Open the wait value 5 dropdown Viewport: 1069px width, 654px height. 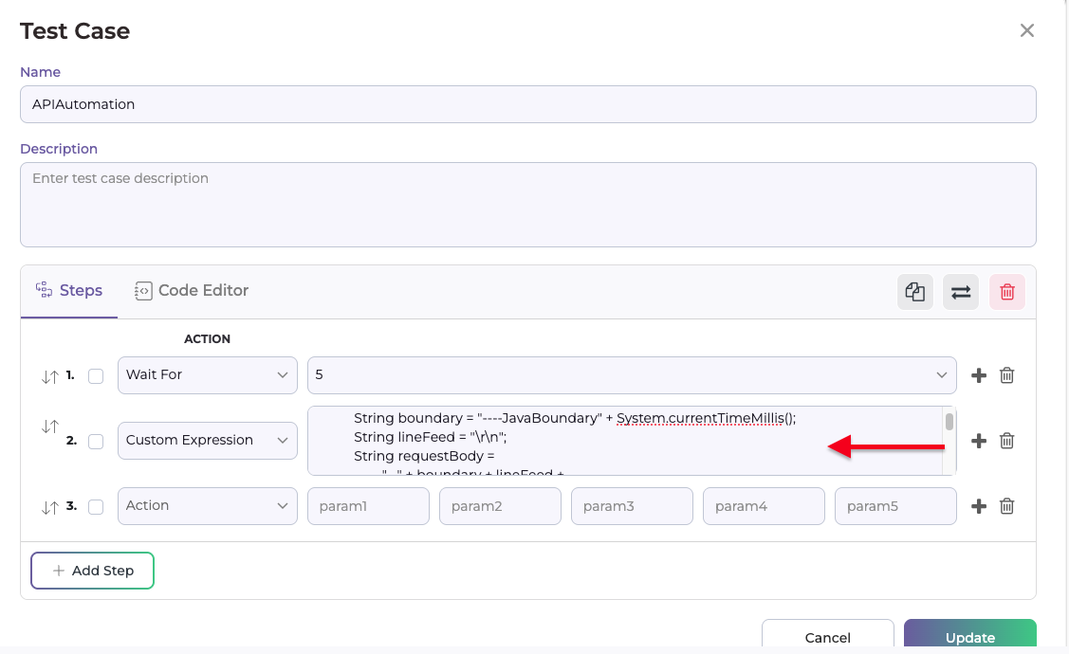click(x=632, y=375)
